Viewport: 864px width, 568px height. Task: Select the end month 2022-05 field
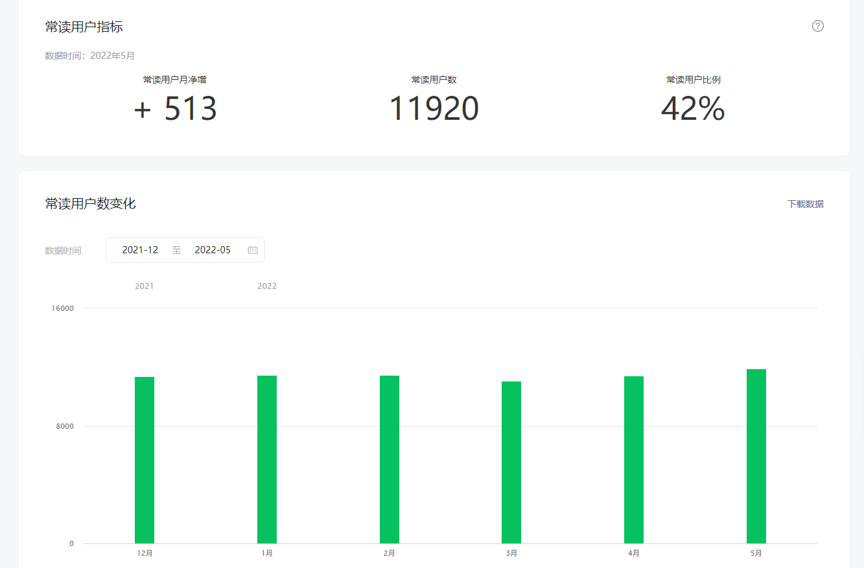click(x=213, y=250)
